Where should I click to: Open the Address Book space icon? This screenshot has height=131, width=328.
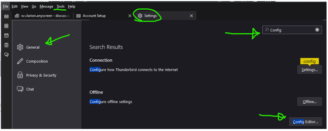pos(6,26)
